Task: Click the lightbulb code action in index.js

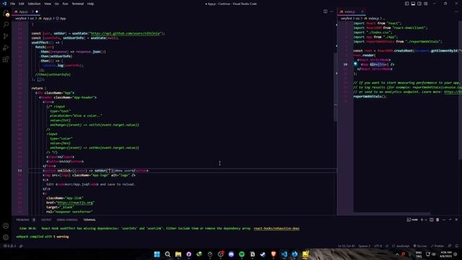Action: [x=355, y=64]
